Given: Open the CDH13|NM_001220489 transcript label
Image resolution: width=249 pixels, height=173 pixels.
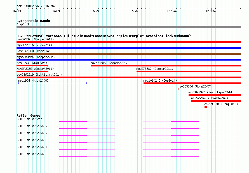Looking at the screenshot, I should pos(32,133).
